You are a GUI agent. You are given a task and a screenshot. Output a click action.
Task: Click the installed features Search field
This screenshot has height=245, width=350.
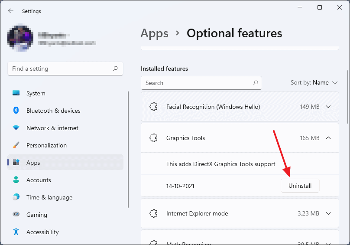coord(201,83)
